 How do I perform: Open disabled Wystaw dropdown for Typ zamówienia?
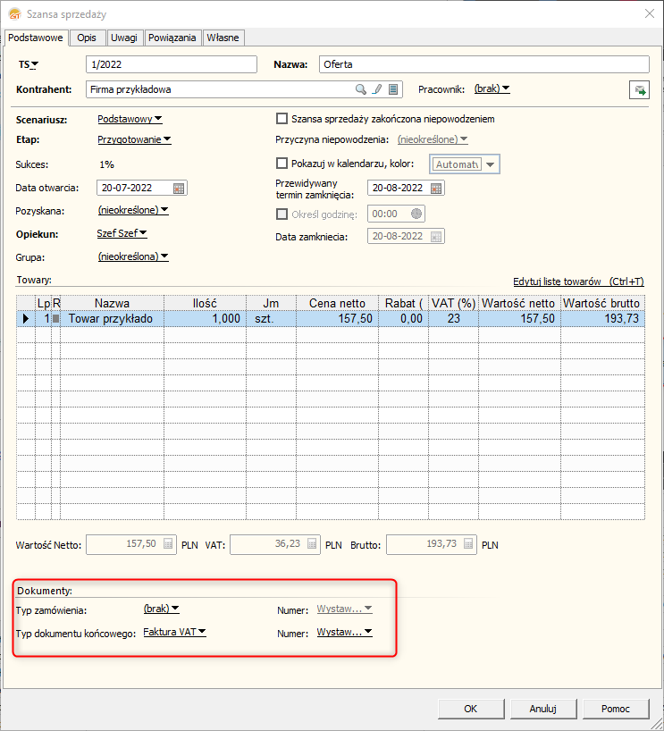345,609
